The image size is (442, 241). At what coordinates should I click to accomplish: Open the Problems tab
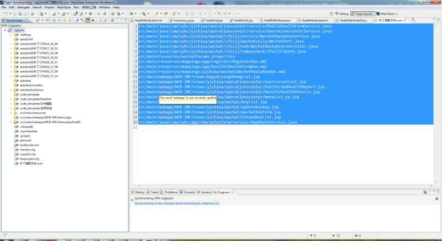(171, 192)
